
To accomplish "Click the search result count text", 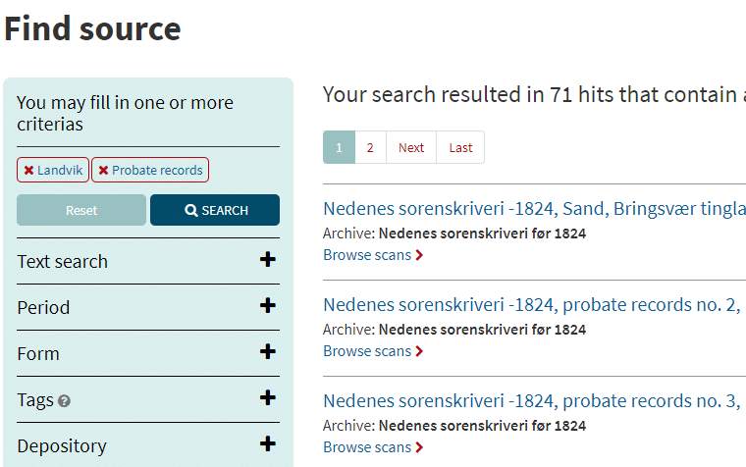I will 534,94.
